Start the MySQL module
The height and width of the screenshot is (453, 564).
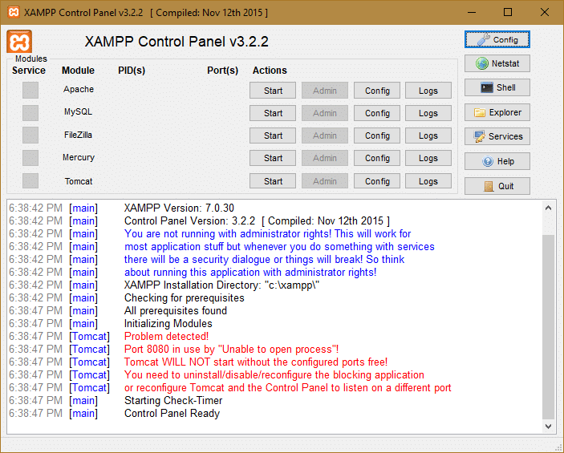(x=273, y=113)
